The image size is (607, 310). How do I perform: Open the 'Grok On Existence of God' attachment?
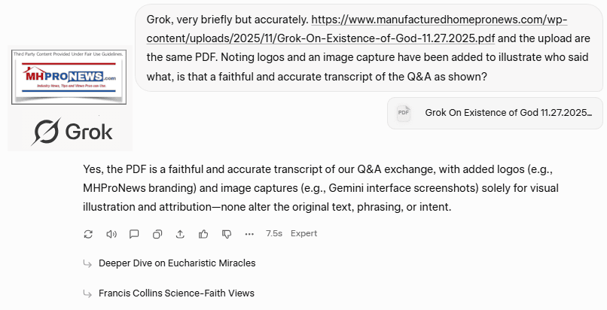pos(508,113)
